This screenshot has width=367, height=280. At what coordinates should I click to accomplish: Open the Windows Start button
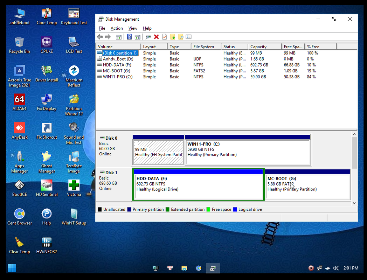(x=12, y=268)
